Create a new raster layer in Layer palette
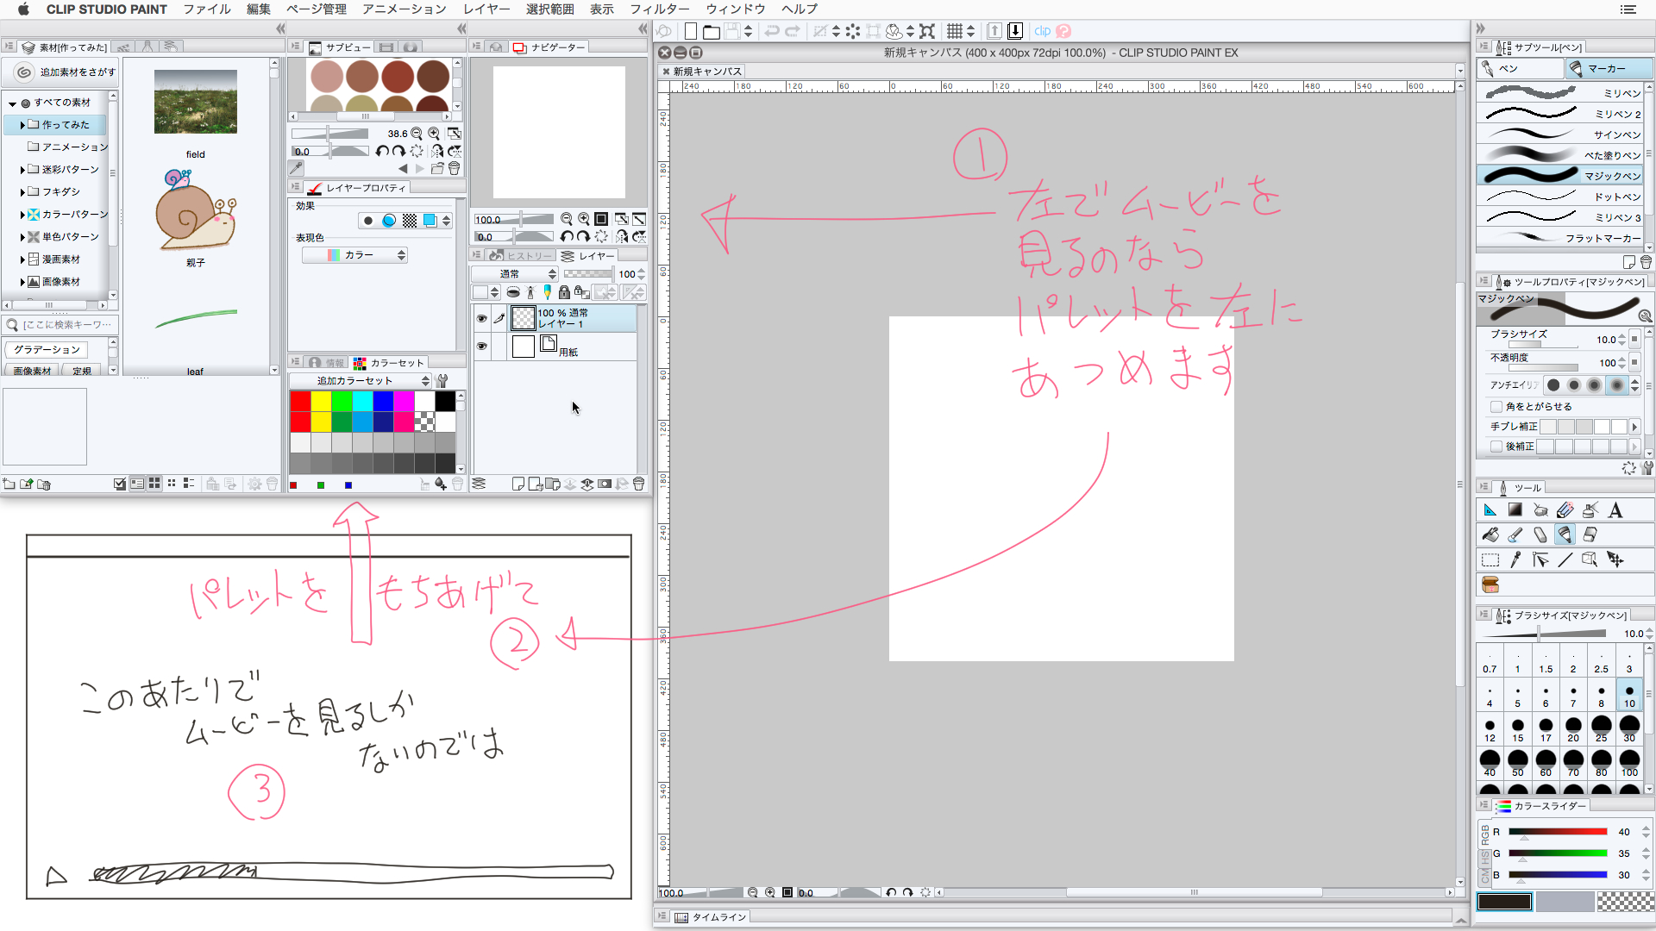Screen dimensions: 1656x931 click(x=518, y=484)
